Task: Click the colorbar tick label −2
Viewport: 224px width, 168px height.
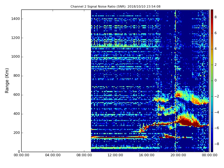Action: tap(216, 96)
